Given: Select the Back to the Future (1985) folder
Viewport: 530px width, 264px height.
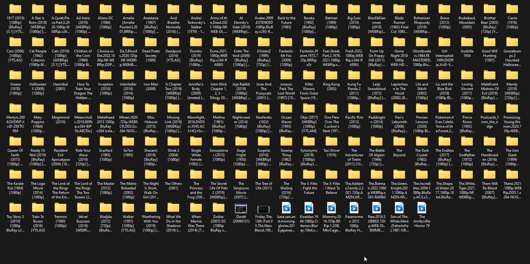Looking at the screenshot, I should [x=286, y=9].
